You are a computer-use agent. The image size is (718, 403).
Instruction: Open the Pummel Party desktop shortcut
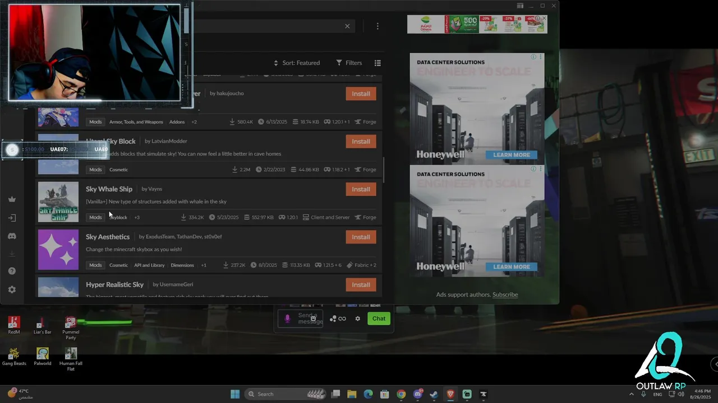coord(71,328)
